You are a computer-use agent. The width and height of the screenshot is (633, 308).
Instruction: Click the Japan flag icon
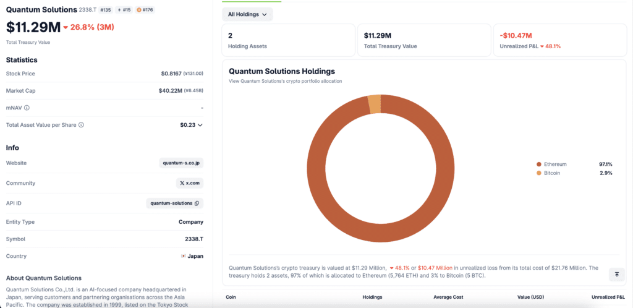click(x=183, y=256)
